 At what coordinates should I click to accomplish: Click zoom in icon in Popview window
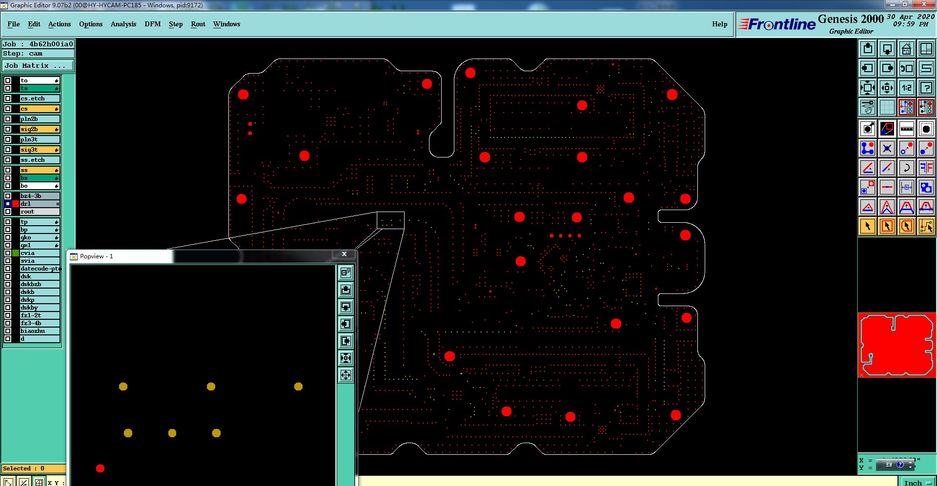[346, 358]
